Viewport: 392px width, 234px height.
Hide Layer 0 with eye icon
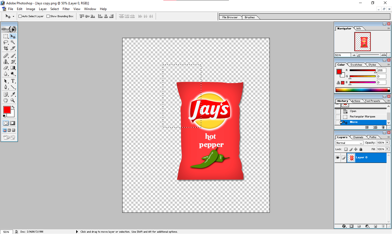point(338,157)
